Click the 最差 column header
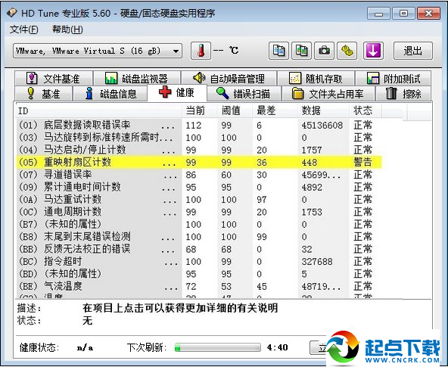This screenshot has width=448, height=367. point(275,110)
